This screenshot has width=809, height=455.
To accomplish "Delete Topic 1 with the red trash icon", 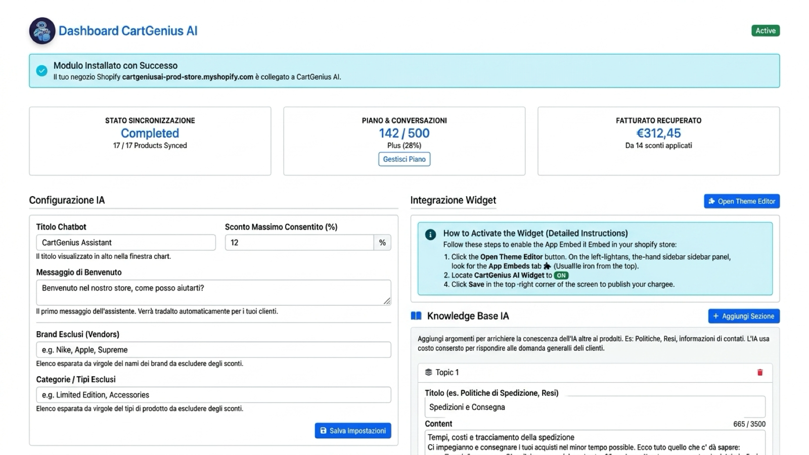I will coord(759,373).
